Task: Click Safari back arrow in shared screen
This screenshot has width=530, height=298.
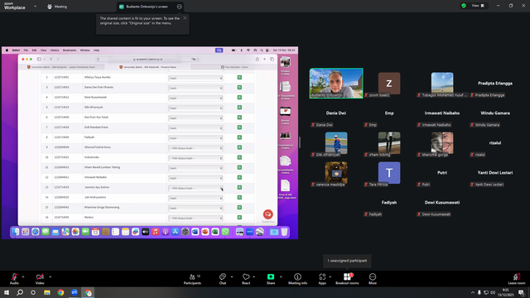Action: (51, 59)
